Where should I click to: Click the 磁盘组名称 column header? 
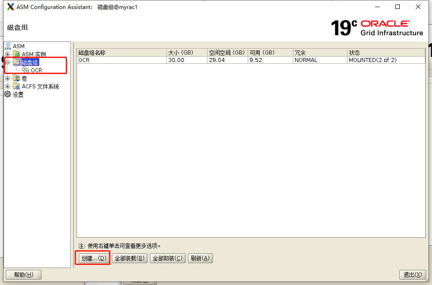pos(122,53)
